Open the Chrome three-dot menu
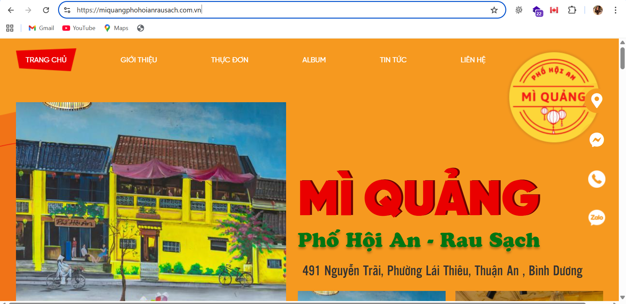This screenshot has height=304, width=626. pos(615,10)
